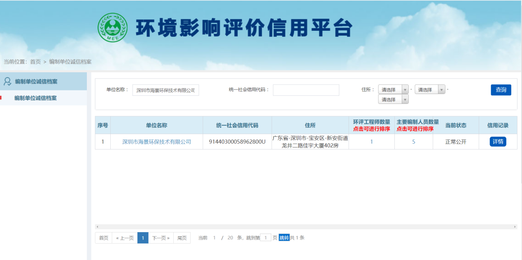Focus the 跳到第 page number input
This screenshot has height=260, width=522.
(x=266, y=237)
